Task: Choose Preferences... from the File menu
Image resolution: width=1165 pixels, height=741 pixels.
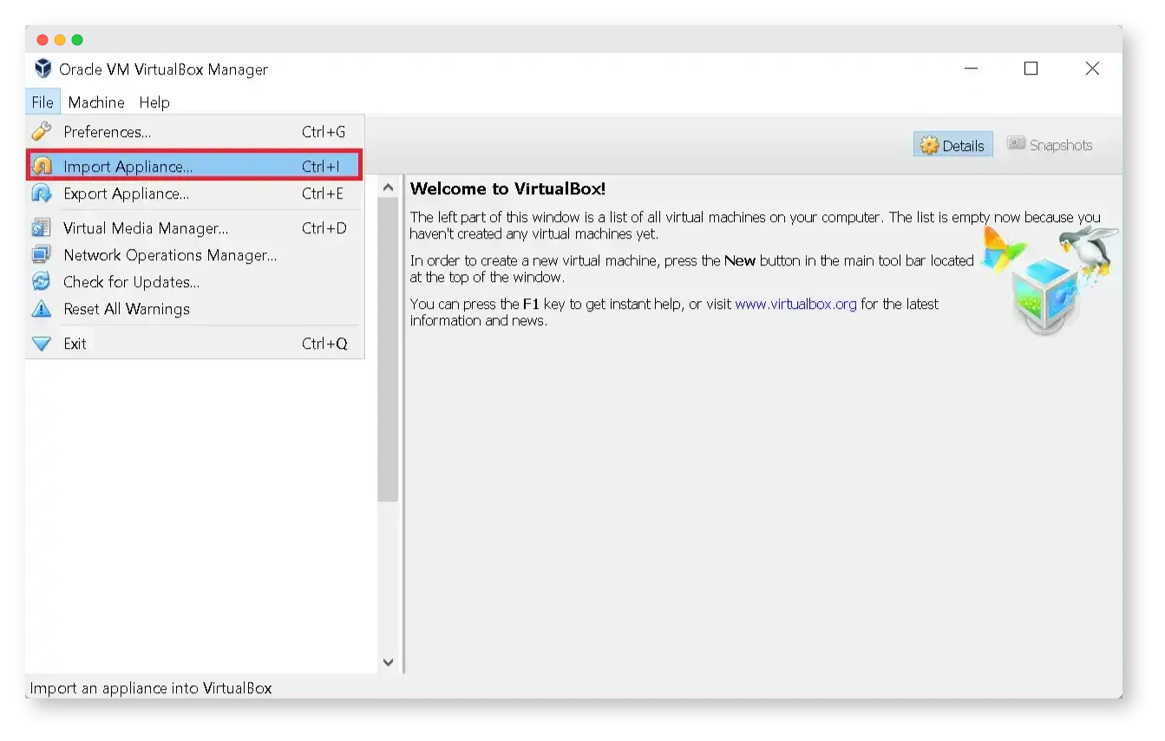Action: [194, 132]
